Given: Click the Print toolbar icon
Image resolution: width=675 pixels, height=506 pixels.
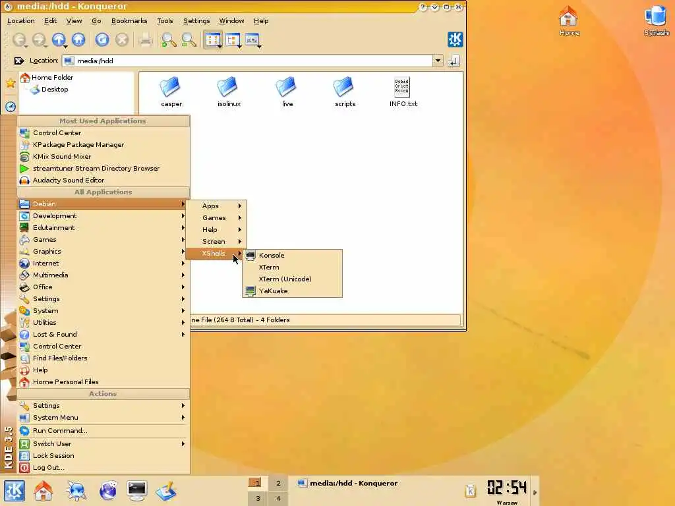Looking at the screenshot, I should (x=145, y=40).
